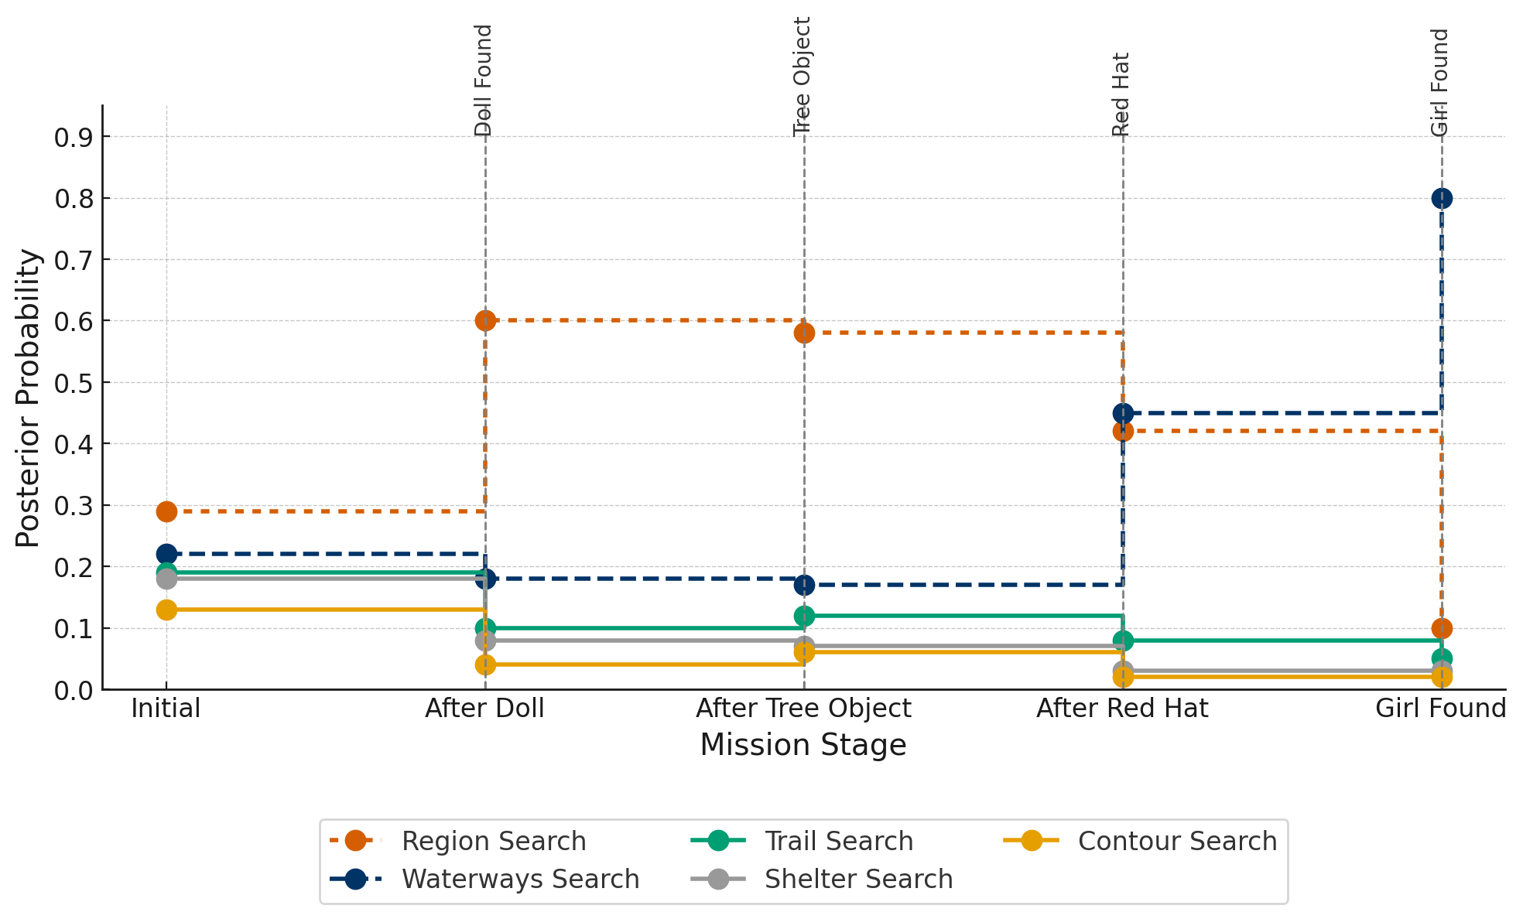Select the "Initial" x-axis tick label

point(166,708)
